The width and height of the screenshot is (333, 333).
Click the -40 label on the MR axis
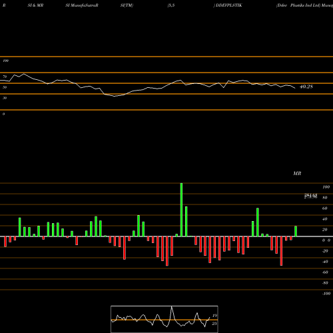325,262
